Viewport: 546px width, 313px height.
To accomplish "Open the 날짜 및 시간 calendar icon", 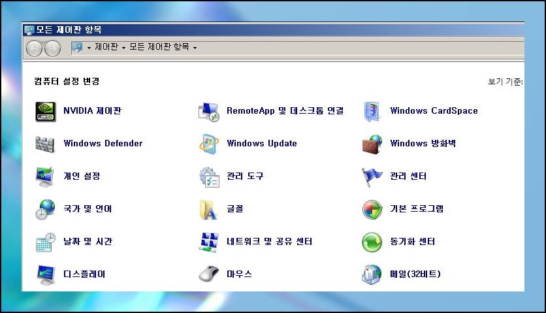I will point(46,242).
